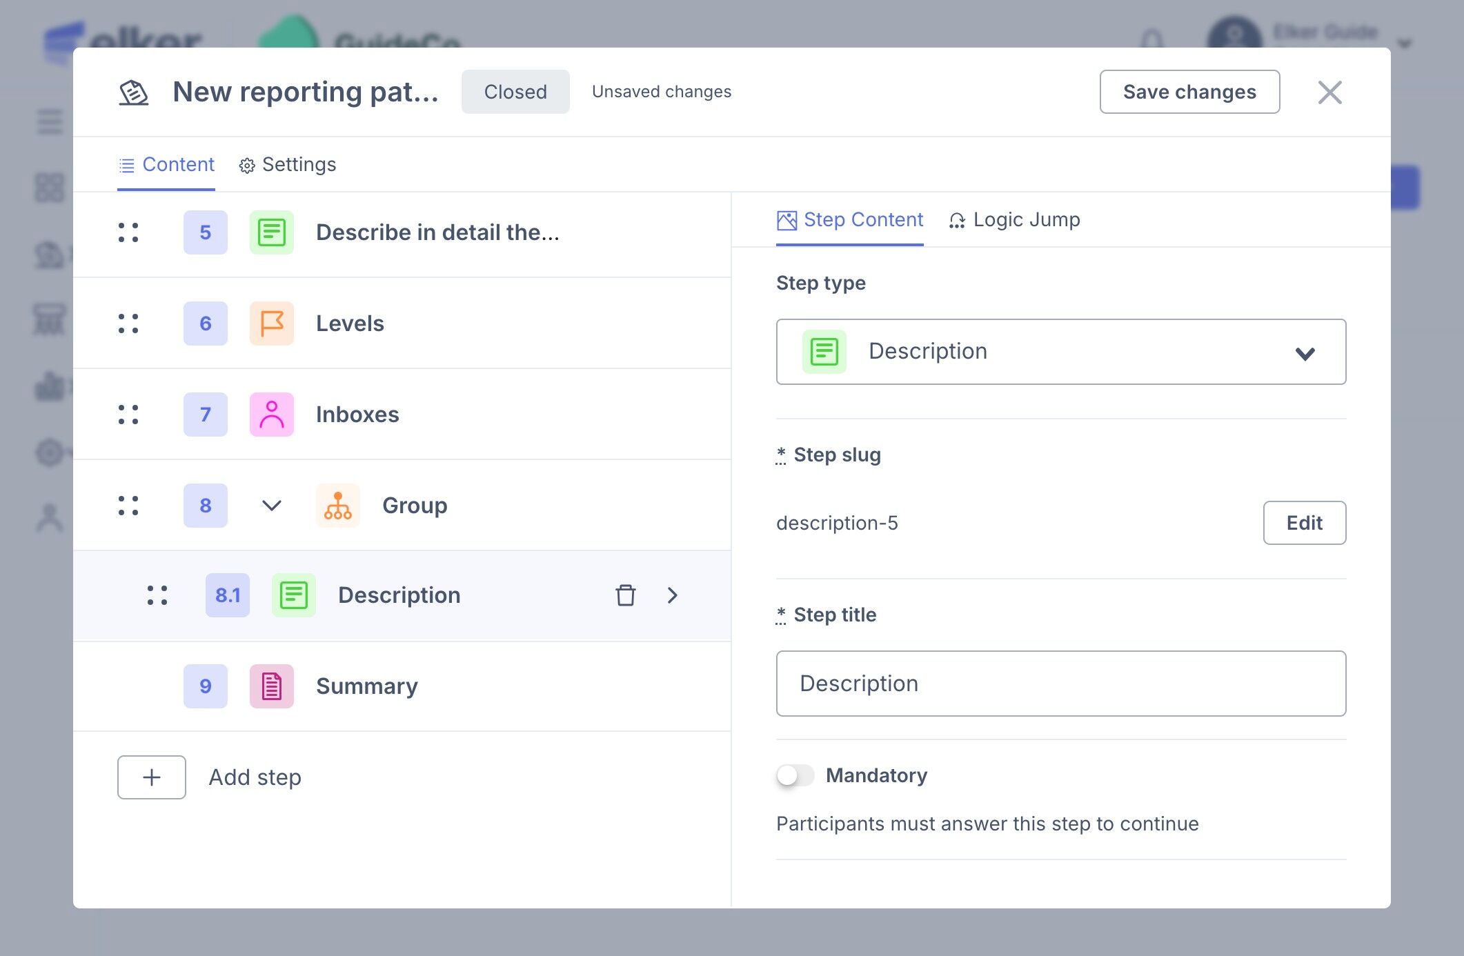This screenshot has width=1464, height=956.
Task: Click Edit next to step slug
Action: (x=1303, y=523)
